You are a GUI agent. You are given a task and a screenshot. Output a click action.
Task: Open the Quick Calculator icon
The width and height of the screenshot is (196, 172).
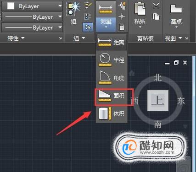(x=122, y=27)
